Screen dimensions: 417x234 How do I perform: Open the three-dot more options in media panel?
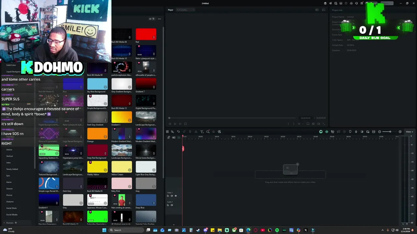(159, 19)
